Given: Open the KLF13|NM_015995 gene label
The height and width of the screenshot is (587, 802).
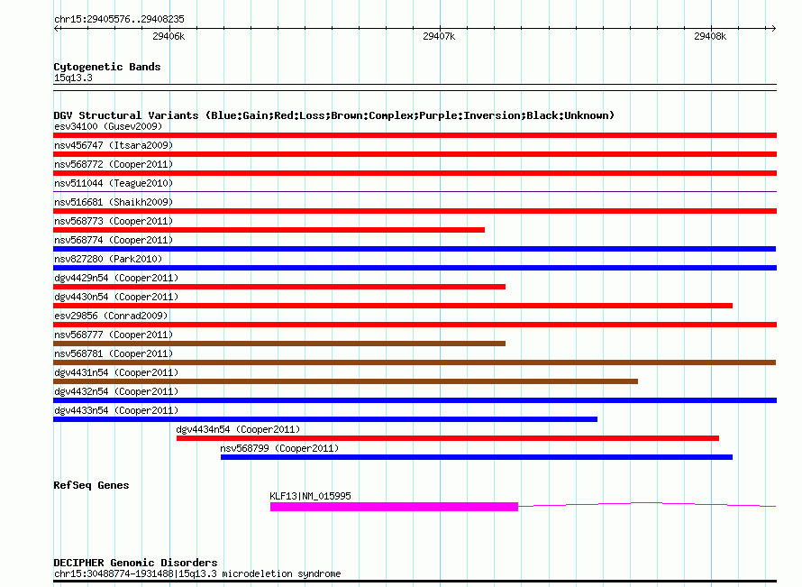Looking at the screenshot, I should tap(310, 496).
